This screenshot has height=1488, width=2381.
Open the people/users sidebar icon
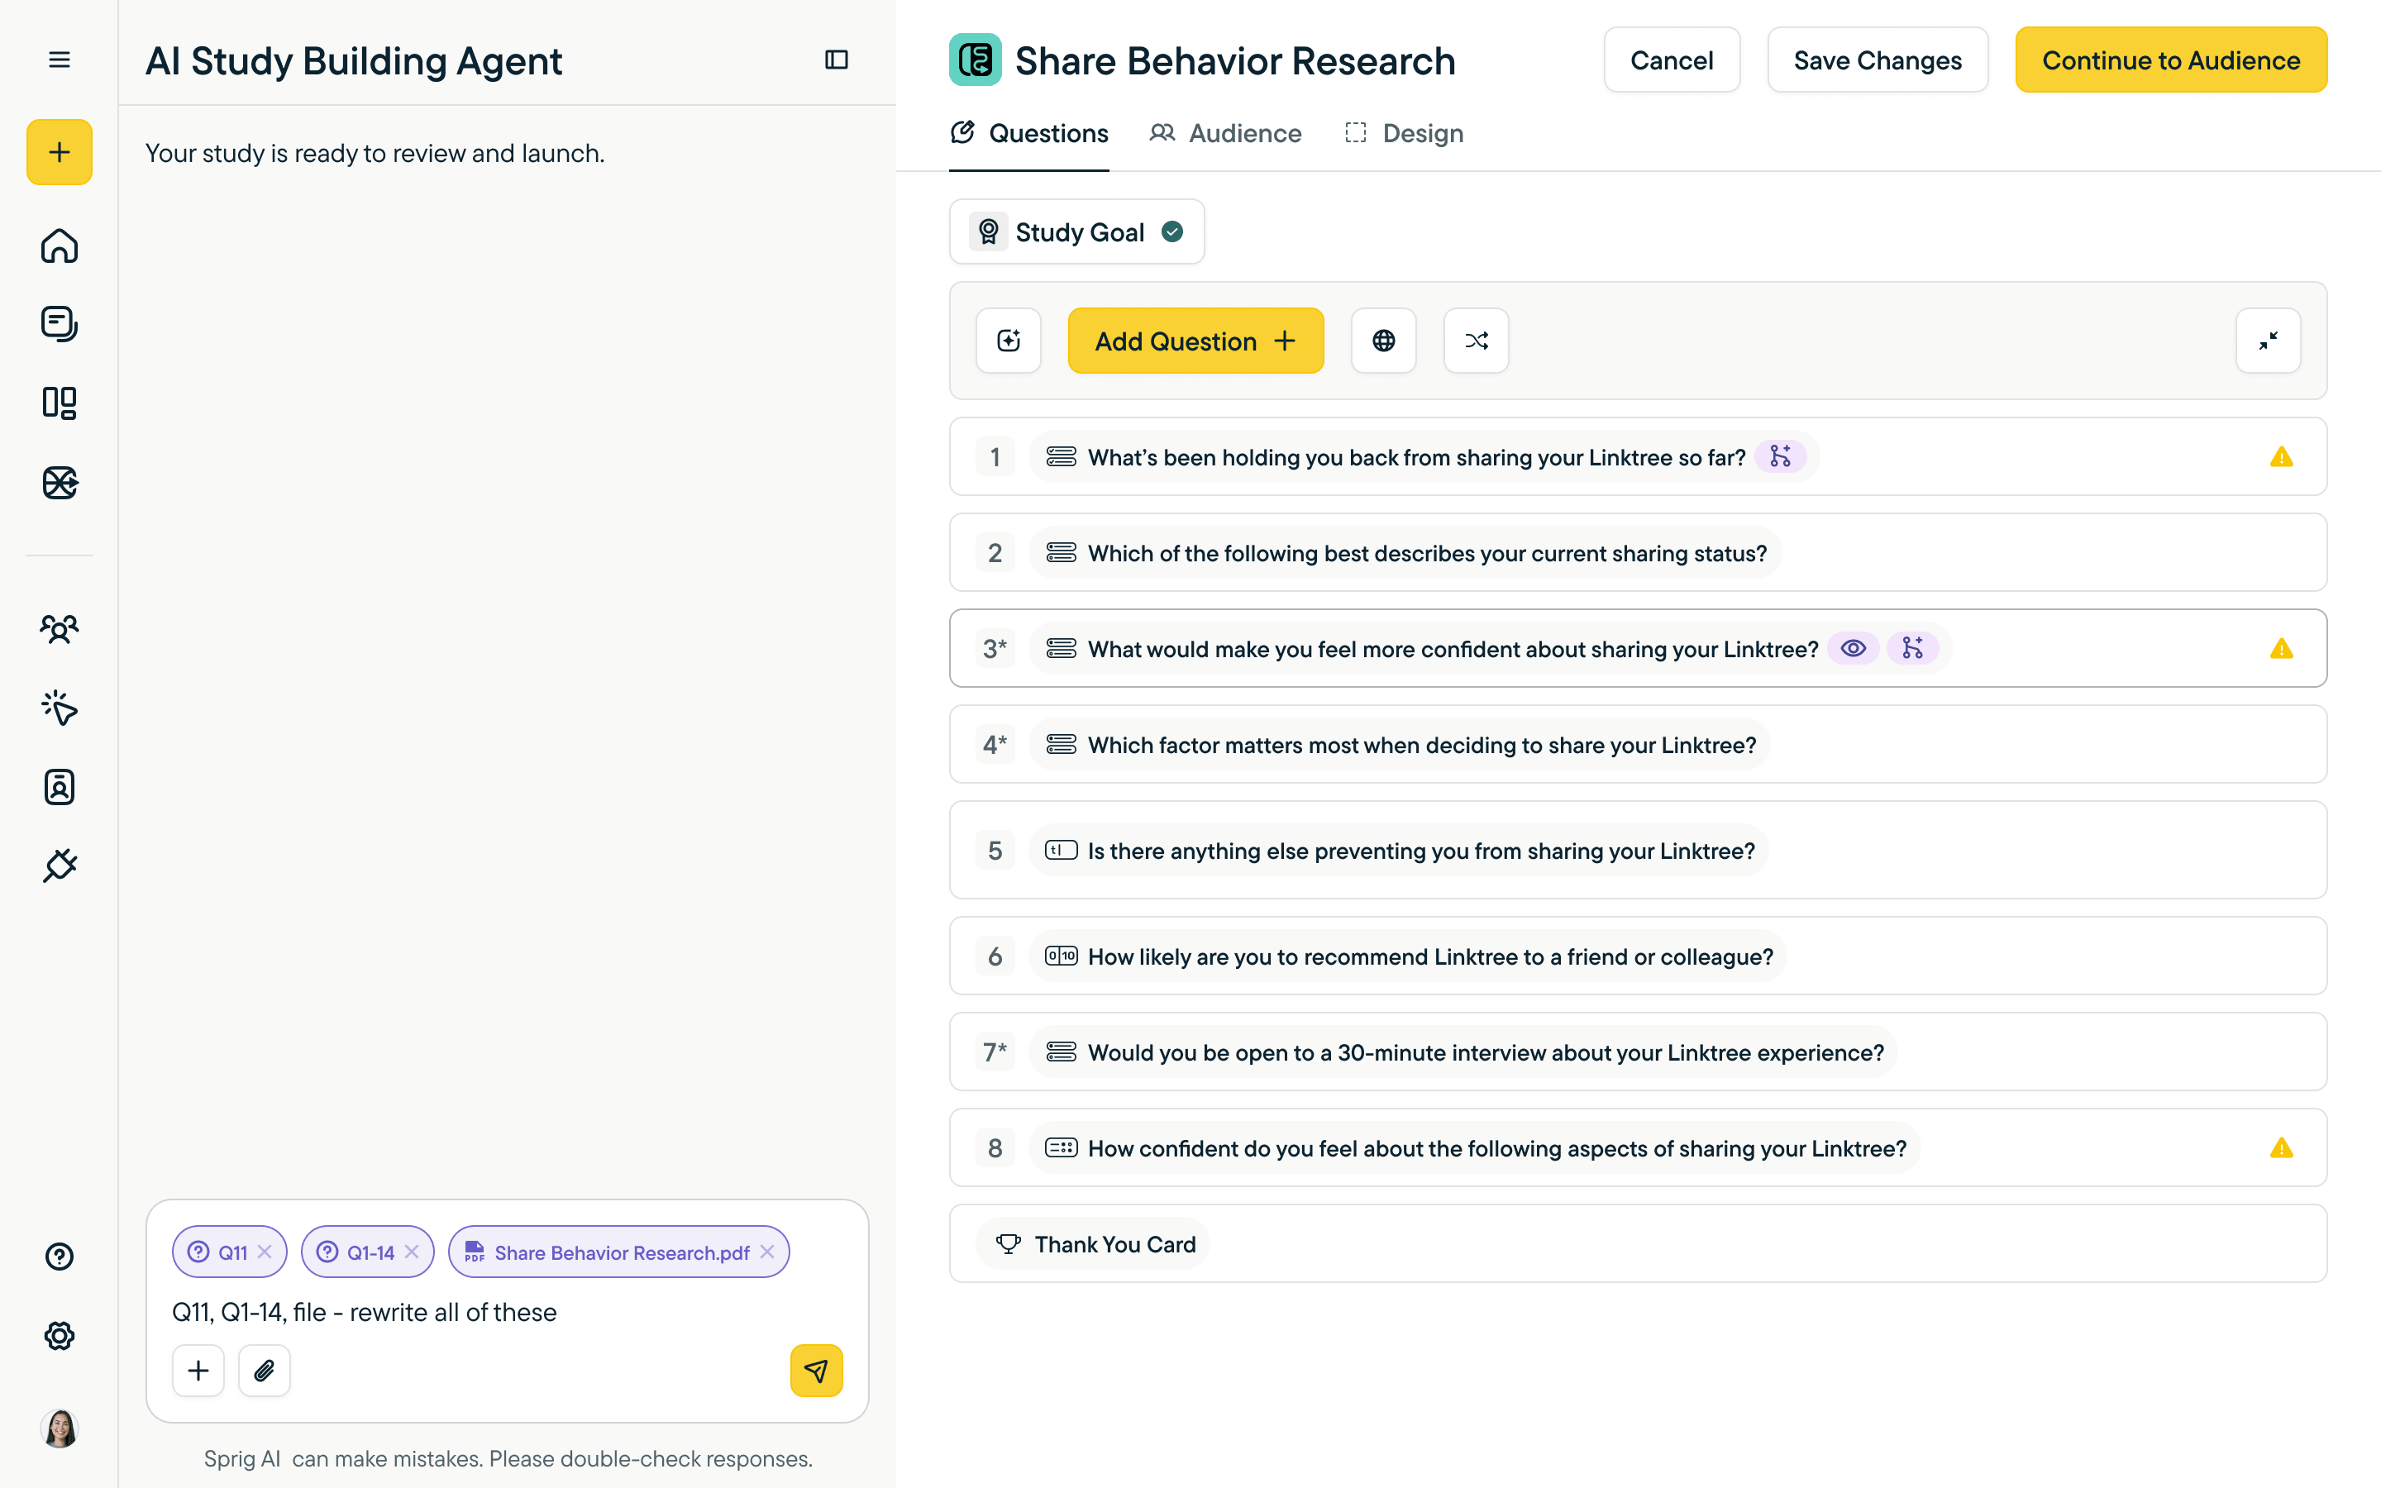pos(59,629)
